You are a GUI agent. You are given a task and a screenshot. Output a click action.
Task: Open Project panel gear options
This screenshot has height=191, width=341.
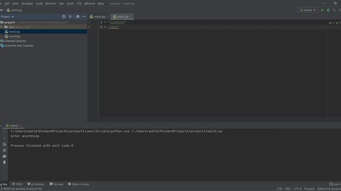(x=78, y=16)
